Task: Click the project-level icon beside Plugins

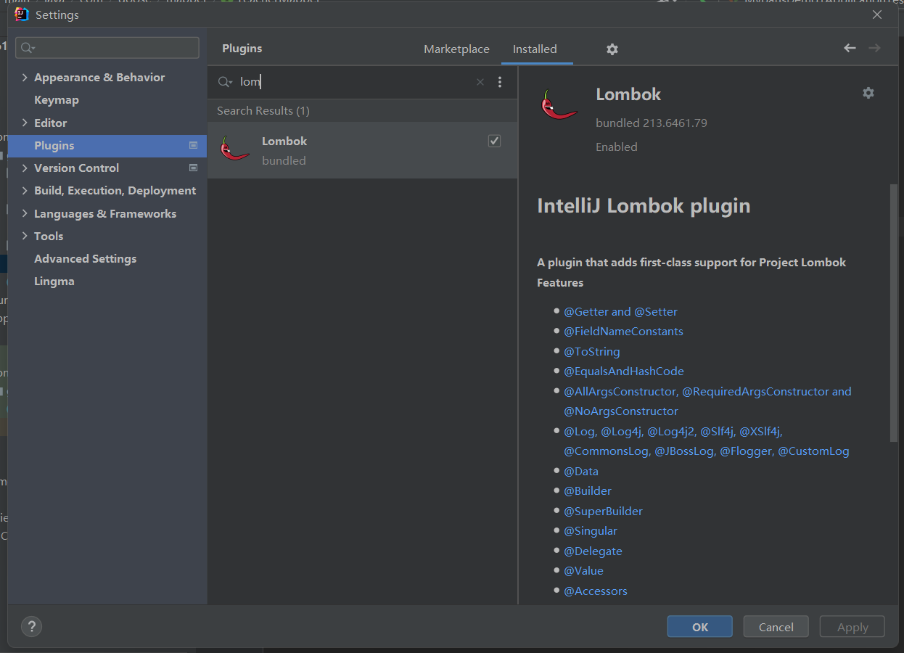Action: coord(193,146)
